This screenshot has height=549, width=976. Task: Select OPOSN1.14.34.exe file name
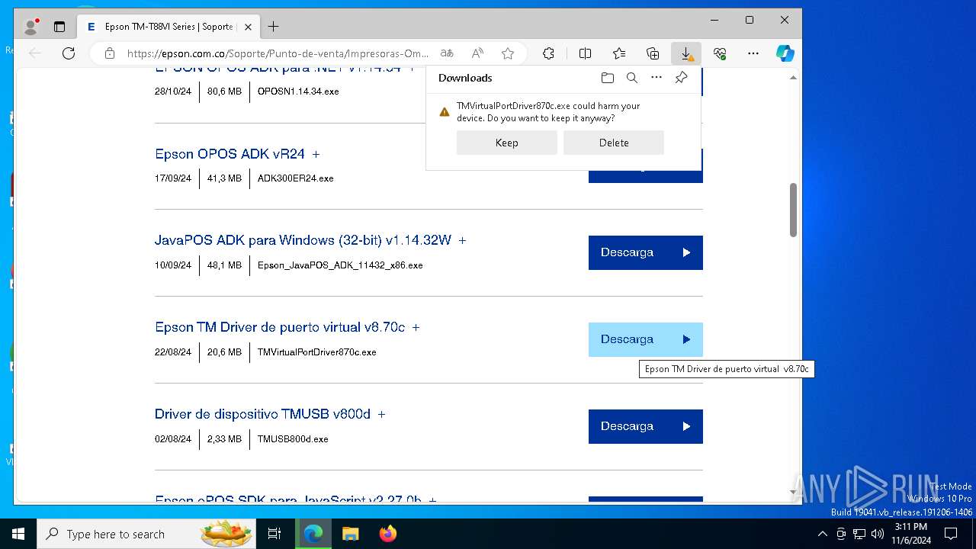click(298, 91)
